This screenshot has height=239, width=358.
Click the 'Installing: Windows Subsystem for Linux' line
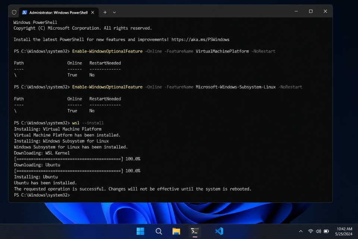(x=61, y=141)
